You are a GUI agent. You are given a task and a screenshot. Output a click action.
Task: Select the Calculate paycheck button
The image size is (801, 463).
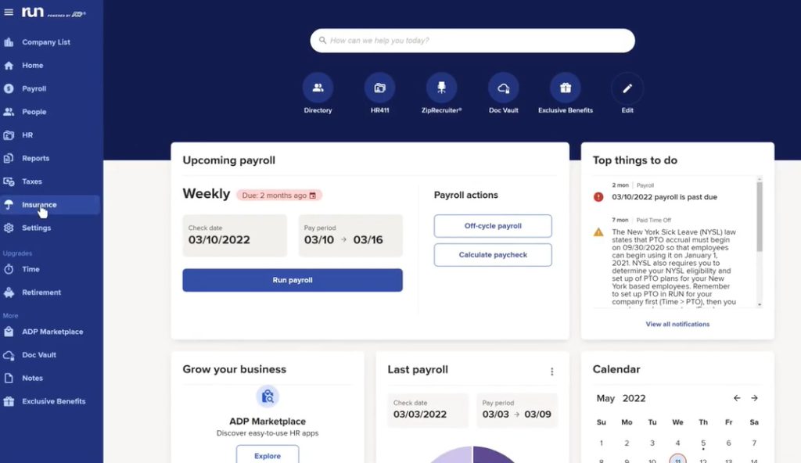(x=492, y=254)
